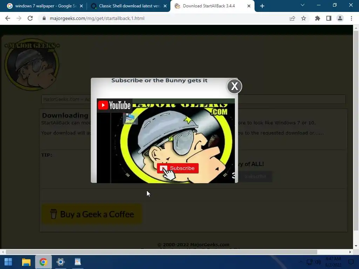Click the vertical scrollbar down arrow
The width and height of the screenshot is (359, 269).
point(356,246)
